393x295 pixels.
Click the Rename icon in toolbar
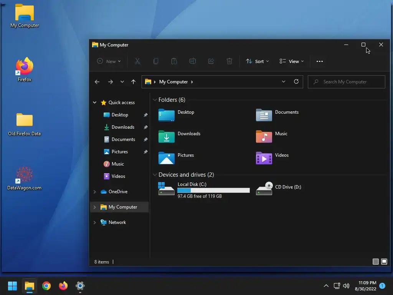(193, 61)
